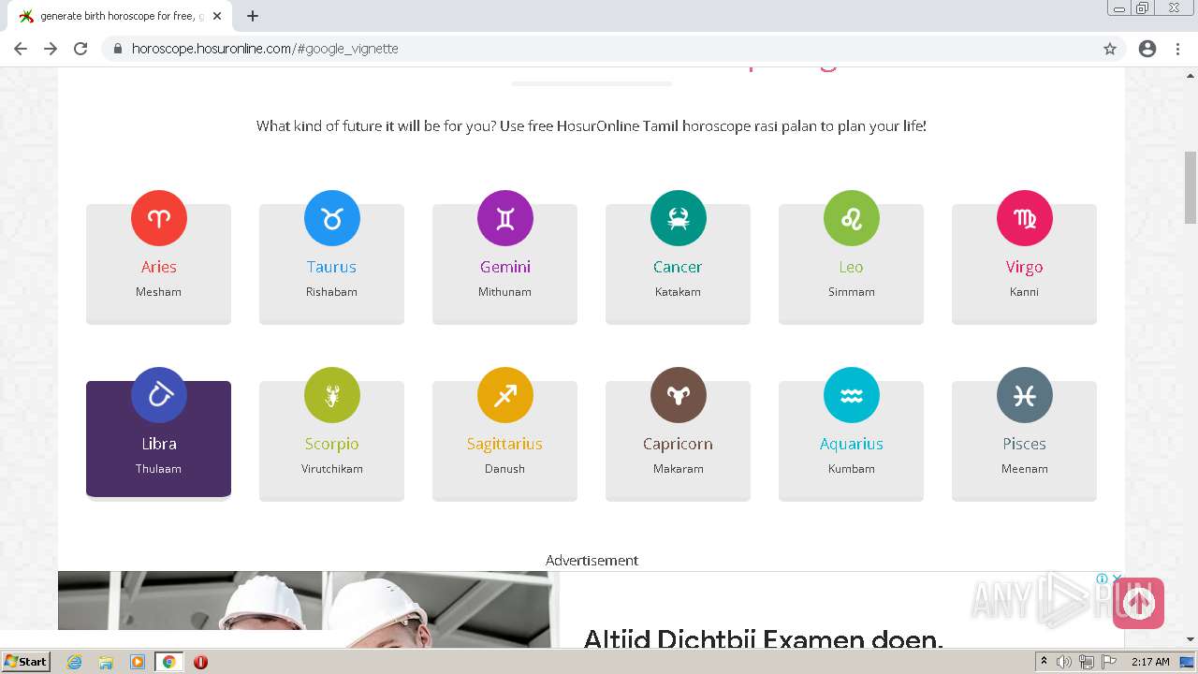This screenshot has height=674, width=1198.
Task: Open the Chrome three-dot menu
Action: (x=1177, y=49)
